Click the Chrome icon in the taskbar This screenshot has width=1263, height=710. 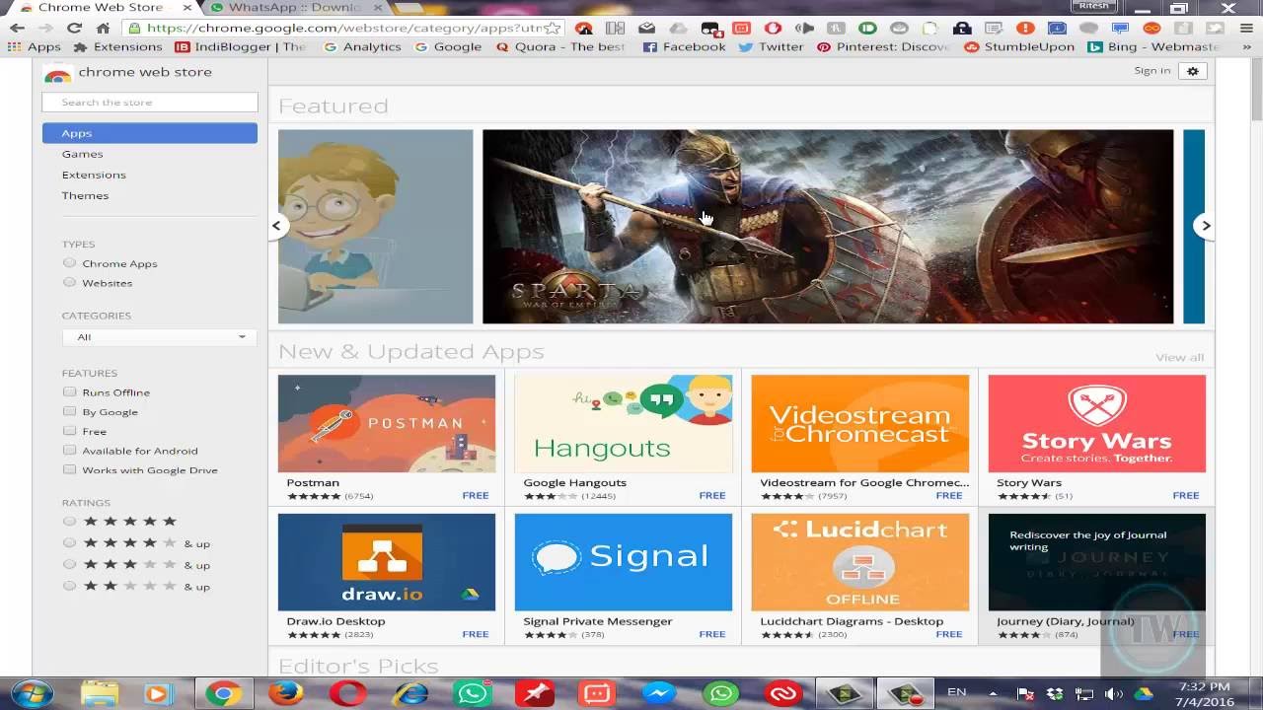(224, 694)
